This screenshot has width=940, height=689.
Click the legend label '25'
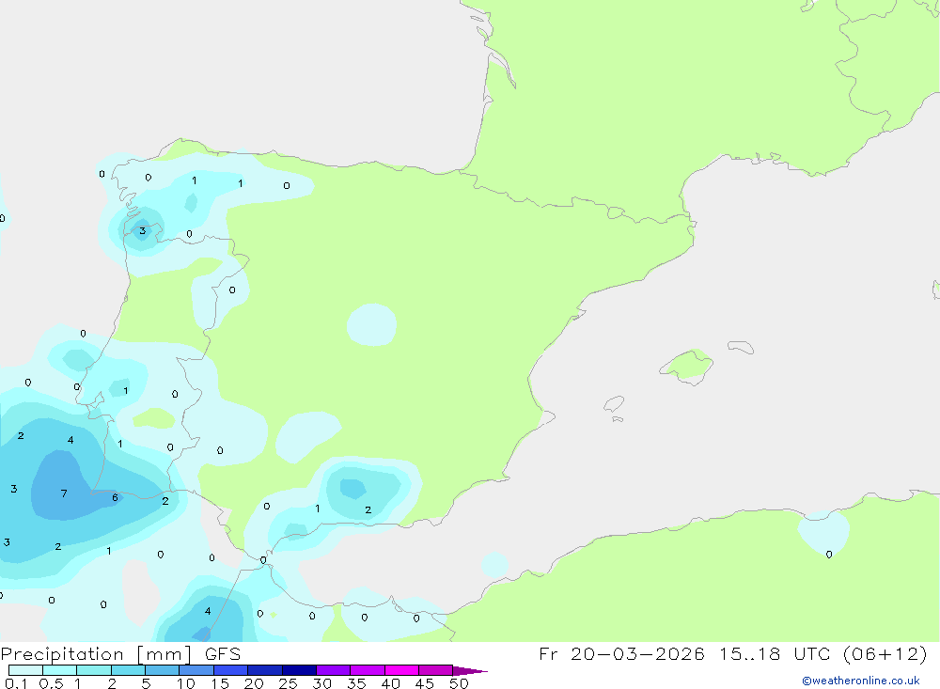[288, 683]
